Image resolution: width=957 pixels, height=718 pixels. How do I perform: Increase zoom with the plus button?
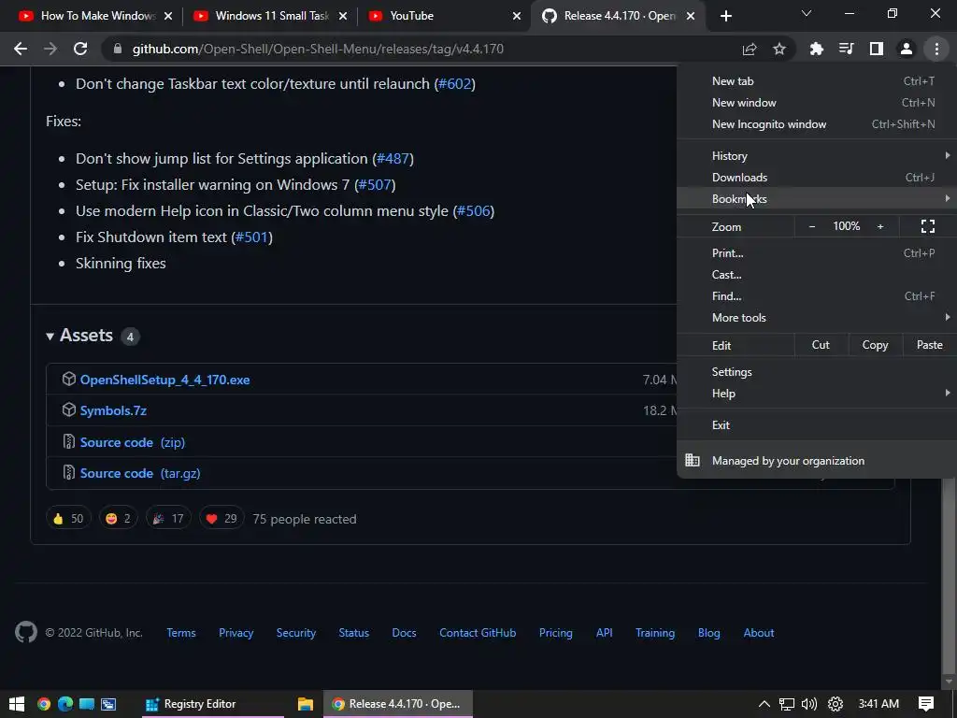[x=880, y=226]
